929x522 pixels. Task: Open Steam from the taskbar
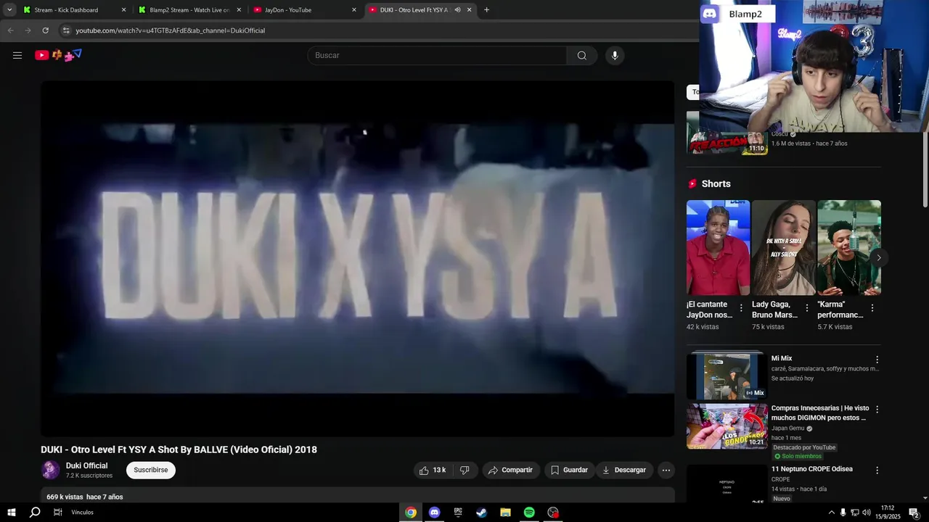click(481, 513)
